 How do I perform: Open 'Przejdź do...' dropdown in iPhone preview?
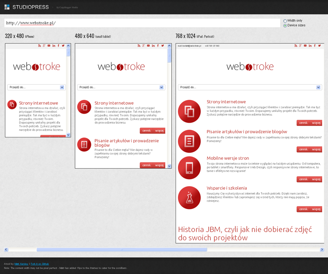36,87
